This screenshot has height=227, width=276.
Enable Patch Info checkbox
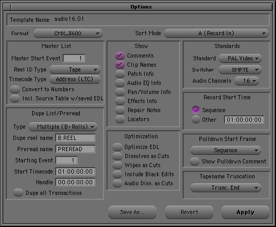point(120,74)
